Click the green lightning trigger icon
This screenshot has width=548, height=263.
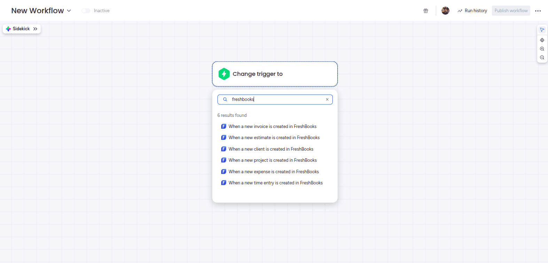coord(224,74)
